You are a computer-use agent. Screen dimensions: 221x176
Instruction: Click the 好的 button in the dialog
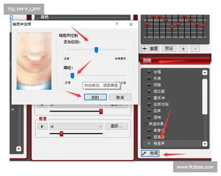click(95, 97)
